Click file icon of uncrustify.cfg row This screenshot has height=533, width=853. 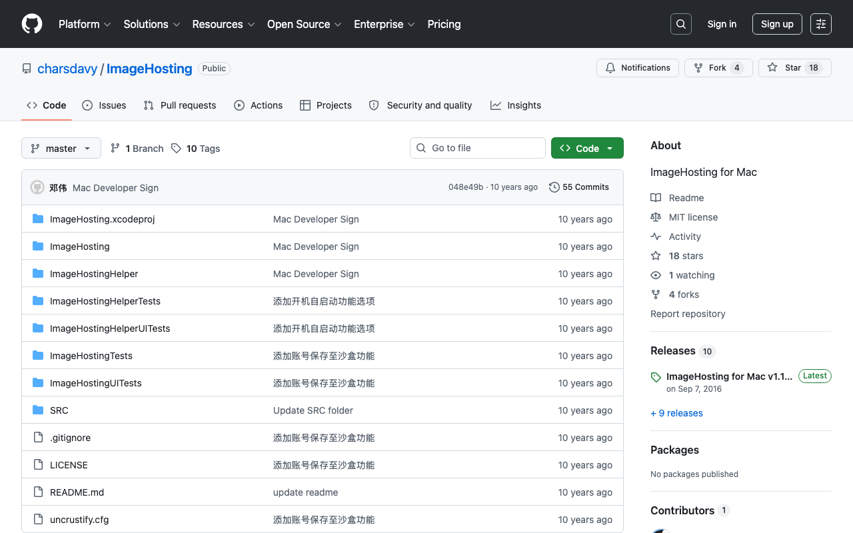(x=38, y=520)
